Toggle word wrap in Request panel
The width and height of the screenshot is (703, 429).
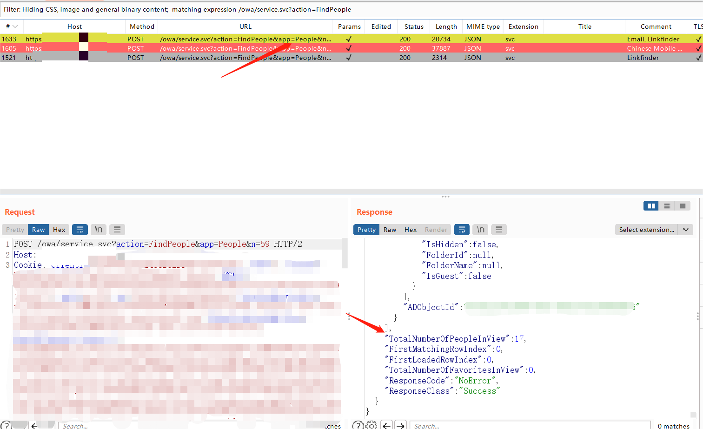(80, 230)
